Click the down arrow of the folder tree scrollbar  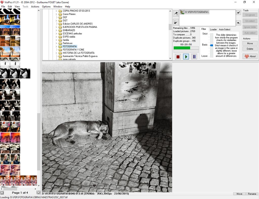pyautogui.click(x=170, y=58)
